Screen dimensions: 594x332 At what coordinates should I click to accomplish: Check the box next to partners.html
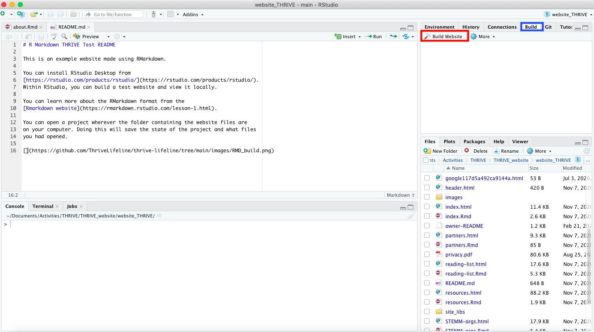[427, 235]
